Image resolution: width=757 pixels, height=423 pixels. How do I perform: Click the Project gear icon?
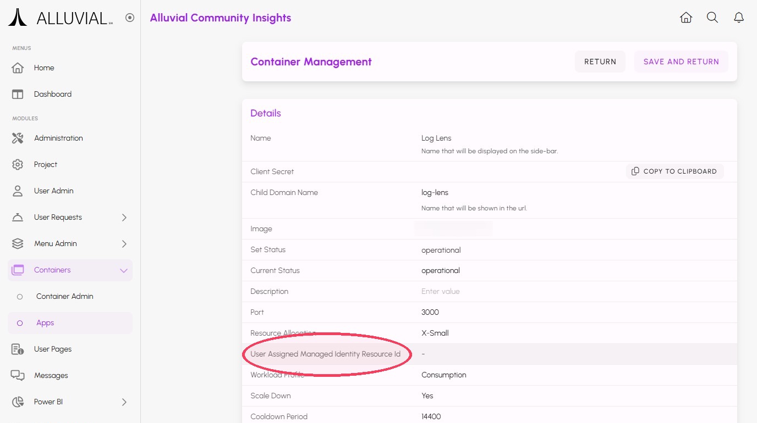click(x=18, y=165)
